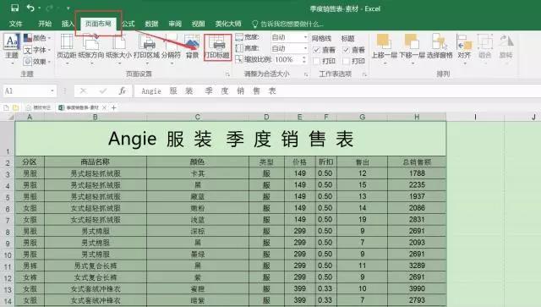Click cell with value 2831
This screenshot has height=307, width=541.
(417, 220)
